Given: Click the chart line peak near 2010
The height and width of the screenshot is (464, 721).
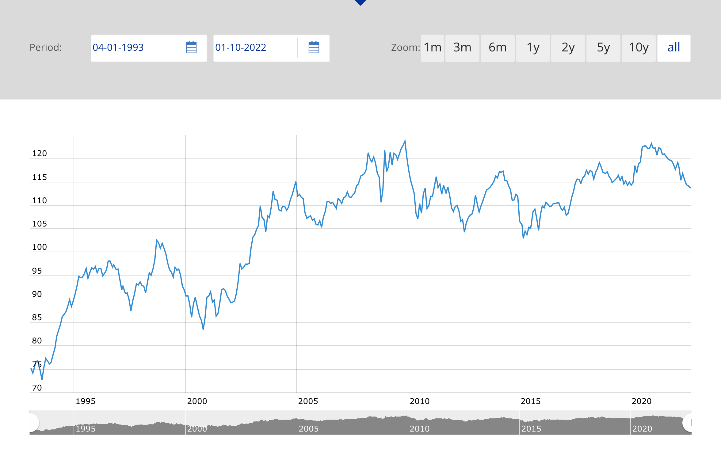Looking at the screenshot, I should click(x=405, y=141).
